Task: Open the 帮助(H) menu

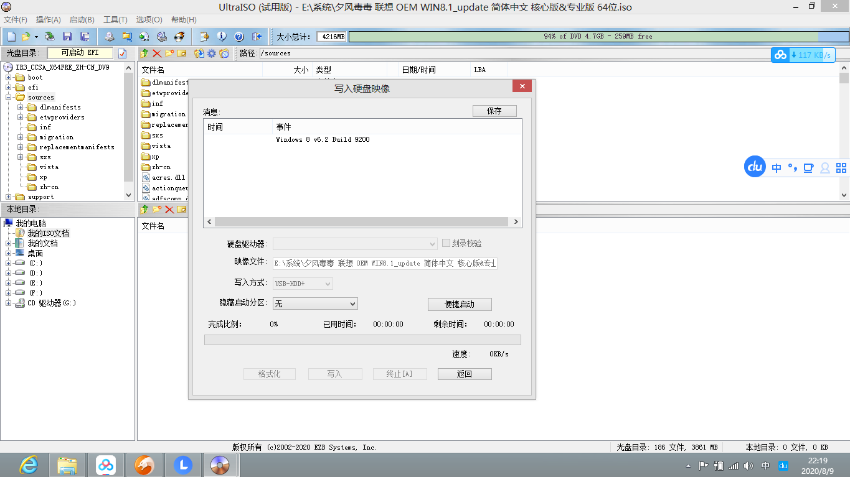Action: pos(183,20)
